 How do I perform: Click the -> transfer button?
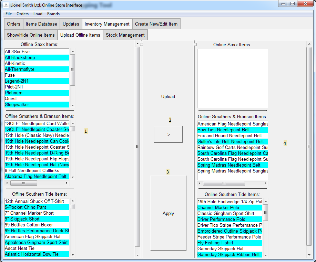click(168, 134)
